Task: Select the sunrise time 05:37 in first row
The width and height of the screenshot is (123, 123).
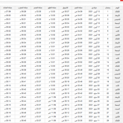Action: coord(65,12)
